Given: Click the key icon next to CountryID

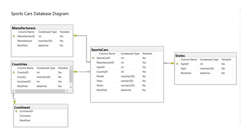Looking at the screenshot, I should point(14,73).
